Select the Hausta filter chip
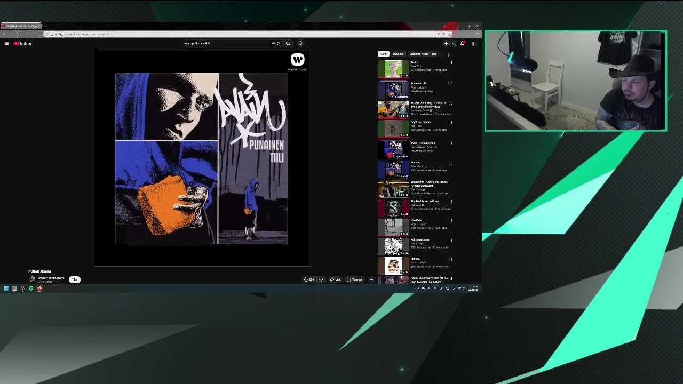The width and height of the screenshot is (683, 384). 398,54
